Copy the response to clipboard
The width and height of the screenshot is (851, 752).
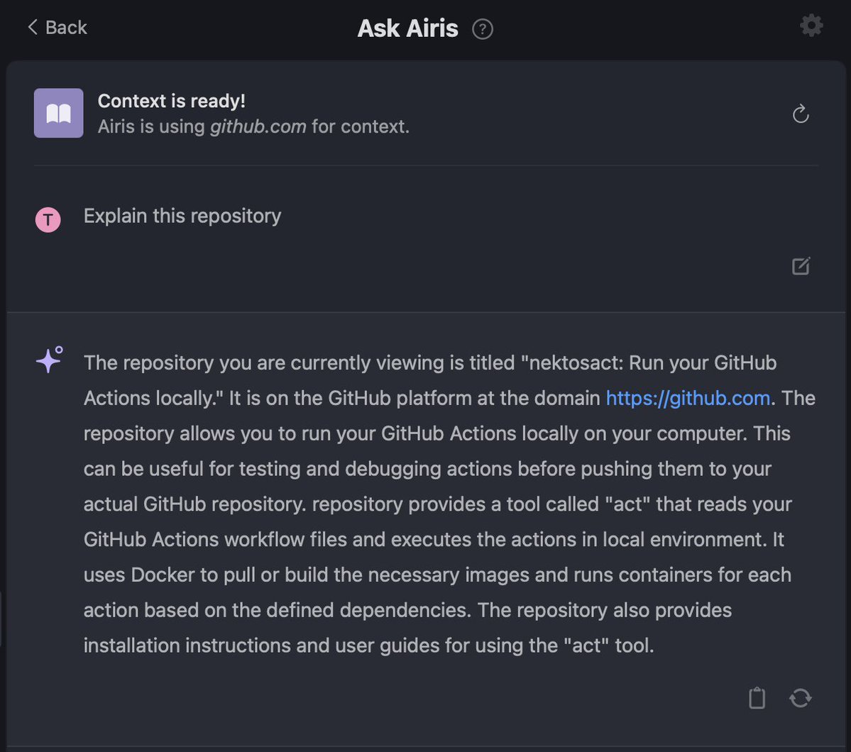pos(757,698)
